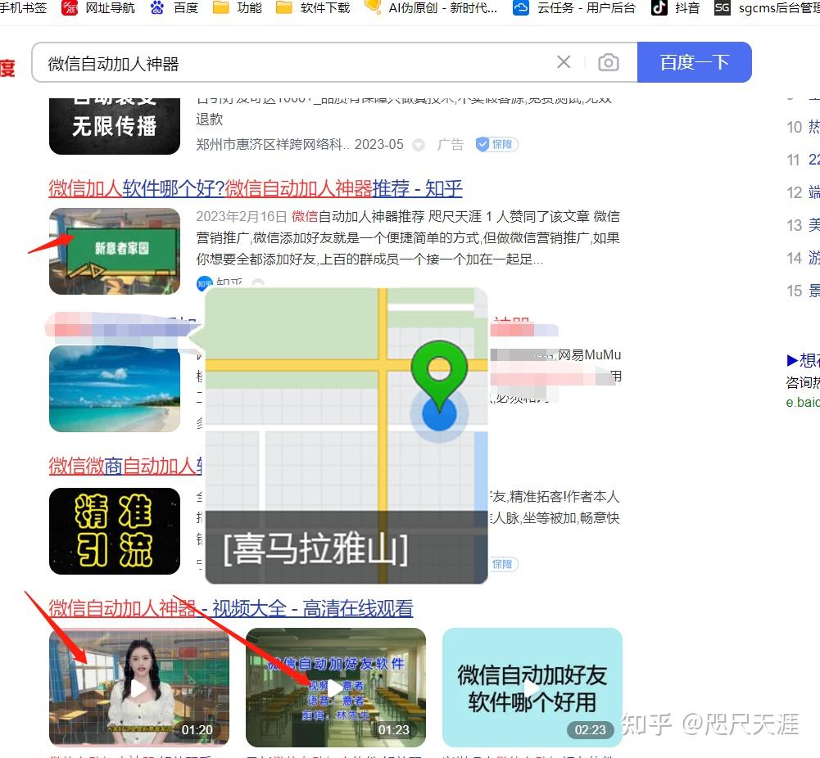Open the 微信微商自动加人 result link
The height and width of the screenshot is (758, 820).
[125, 466]
